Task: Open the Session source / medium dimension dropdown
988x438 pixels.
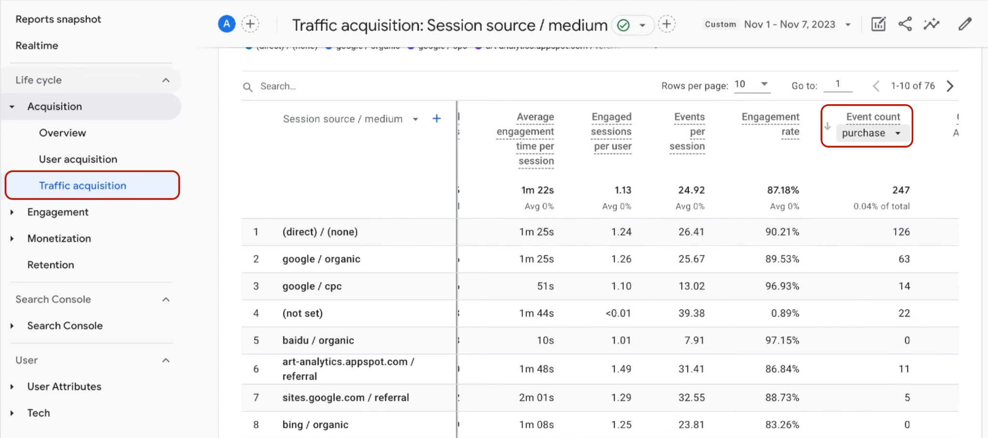Action: (x=415, y=119)
